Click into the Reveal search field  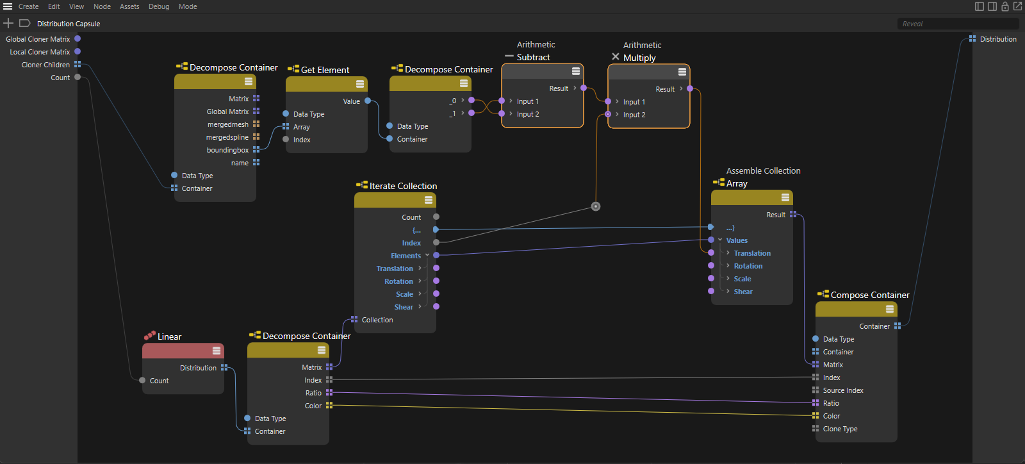point(957,24)
